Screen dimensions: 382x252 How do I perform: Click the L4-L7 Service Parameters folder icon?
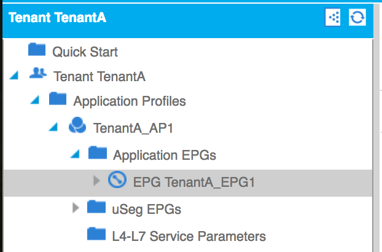click(96, 234)
